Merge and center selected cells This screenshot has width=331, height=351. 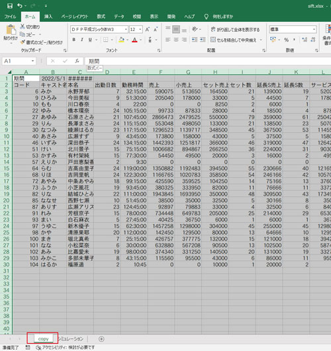[x=233, y=40]
